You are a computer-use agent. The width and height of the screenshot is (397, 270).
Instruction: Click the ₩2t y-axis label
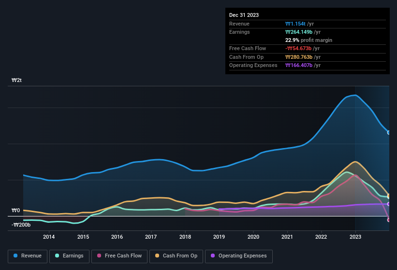click(16, 81)
